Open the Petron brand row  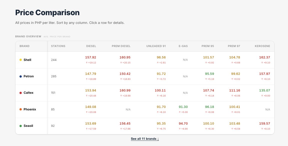(x=145, y=76)
